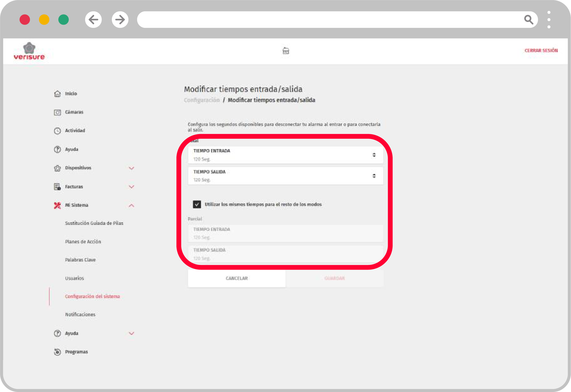Click the browser back arrow icon

(93, 20)
